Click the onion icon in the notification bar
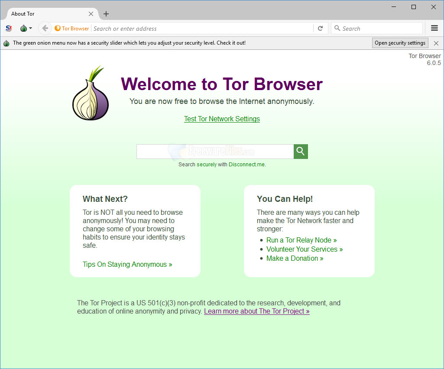The height and width of the screenshot is (369, 444). (6, 43)
